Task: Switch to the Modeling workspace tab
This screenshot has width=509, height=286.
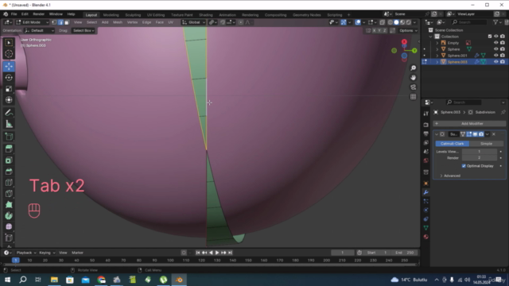Action: tap(111, 15)
